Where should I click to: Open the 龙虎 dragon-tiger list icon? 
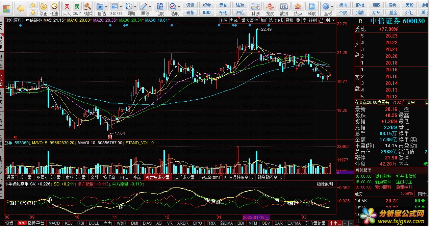(x=270, y=9)
